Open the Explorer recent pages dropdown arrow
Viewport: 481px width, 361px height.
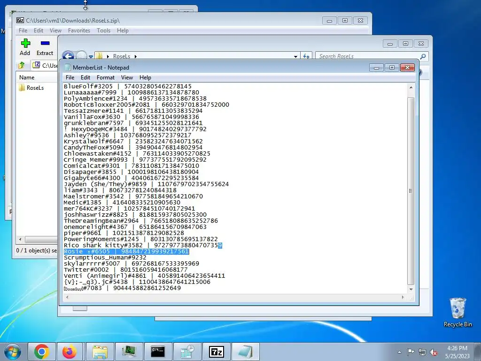(91, 56)
